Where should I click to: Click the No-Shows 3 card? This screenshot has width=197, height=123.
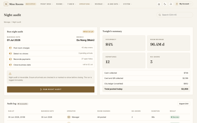point(169,60)
